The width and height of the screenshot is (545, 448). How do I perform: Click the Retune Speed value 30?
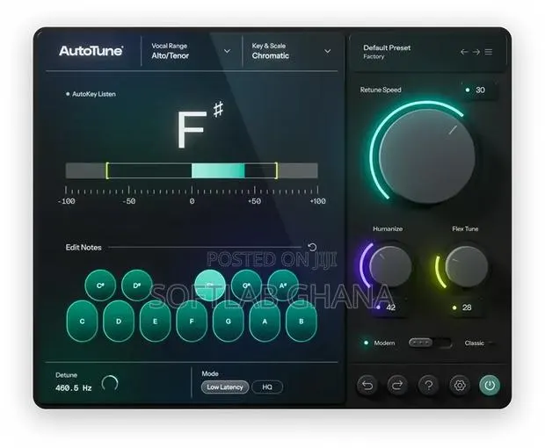480,90
